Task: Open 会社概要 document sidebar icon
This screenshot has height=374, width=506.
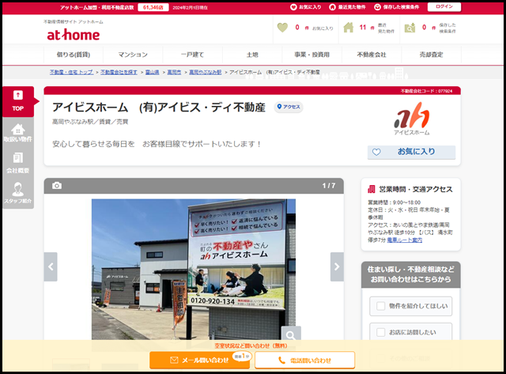Action: (18, 163)
